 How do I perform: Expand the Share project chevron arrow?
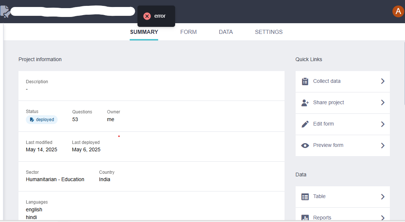click(383, 103)
